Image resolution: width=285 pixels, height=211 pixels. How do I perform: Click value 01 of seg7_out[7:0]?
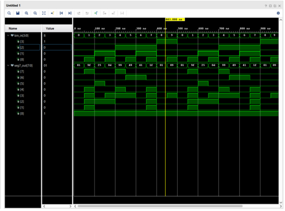tap(45, 66)
